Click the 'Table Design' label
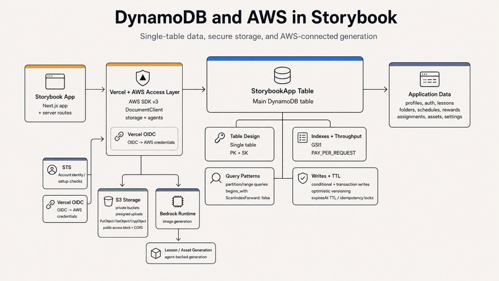This screenshot has height=281, width=499. click(x=245, y=136)
